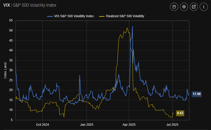Click the 5 y-axis tick label

12,120
